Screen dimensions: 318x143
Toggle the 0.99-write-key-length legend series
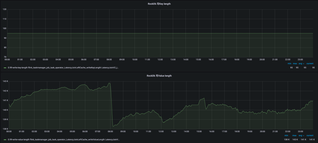tap(63, 68)
